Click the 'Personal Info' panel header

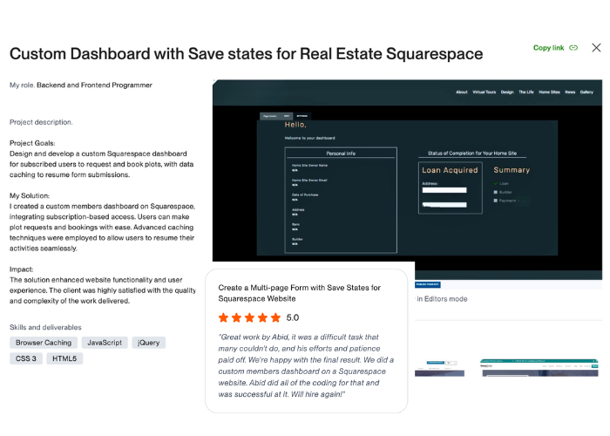[x=341, y=153]
